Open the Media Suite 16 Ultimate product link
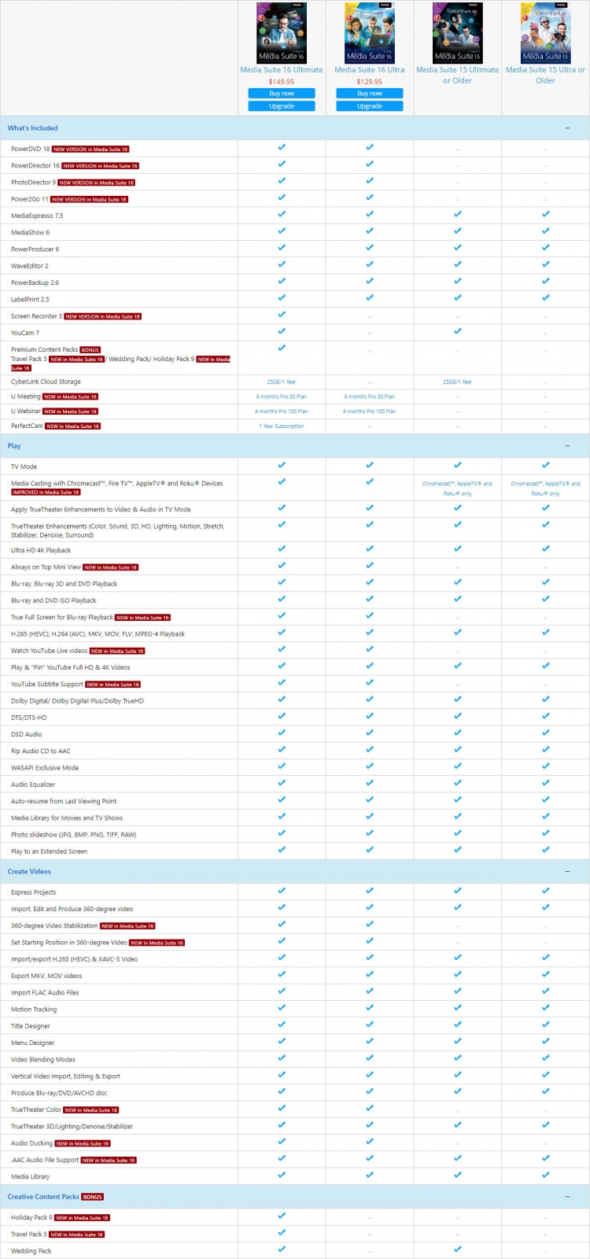Image resolution: width=590 pixels, height=1259 pixels. 282,70
